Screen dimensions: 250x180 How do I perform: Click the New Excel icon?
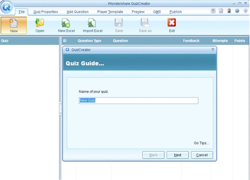[66, 23]
